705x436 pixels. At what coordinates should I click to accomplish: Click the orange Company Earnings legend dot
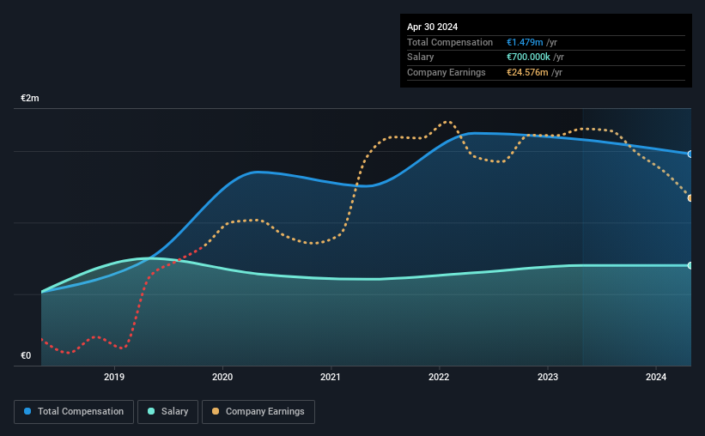pos(216,411)
